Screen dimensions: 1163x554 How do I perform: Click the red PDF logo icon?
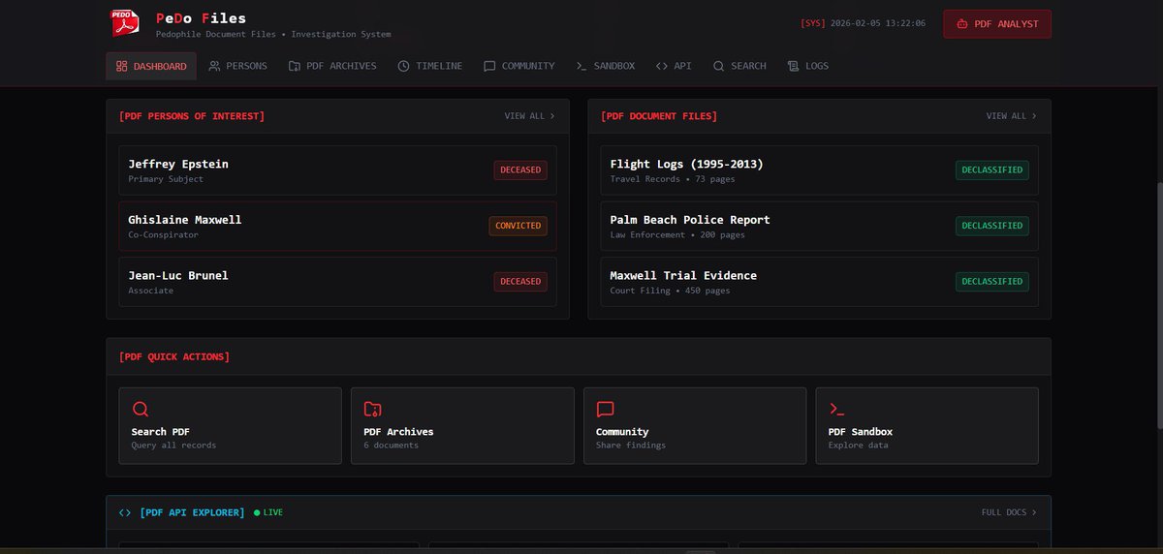[x=124, y=23]
